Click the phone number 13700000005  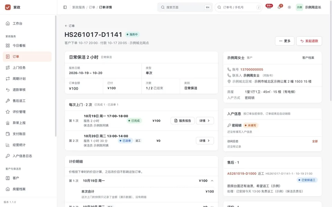(252, 69)
